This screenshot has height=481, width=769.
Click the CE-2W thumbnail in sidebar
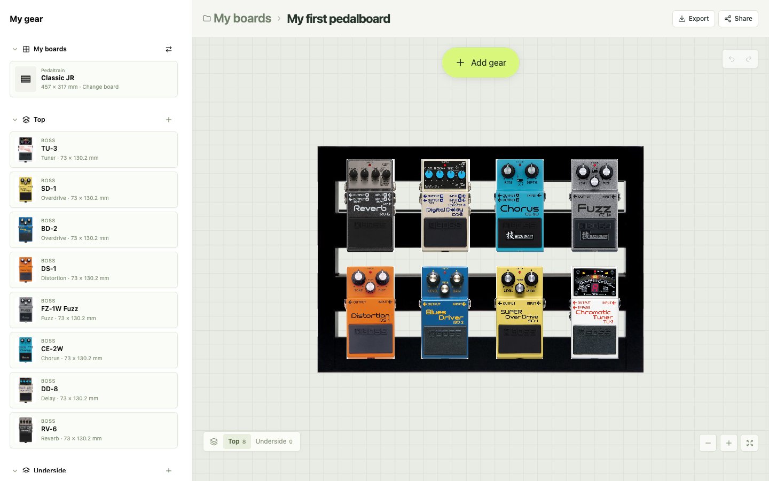pyautogui.click(x=26, y=350)
